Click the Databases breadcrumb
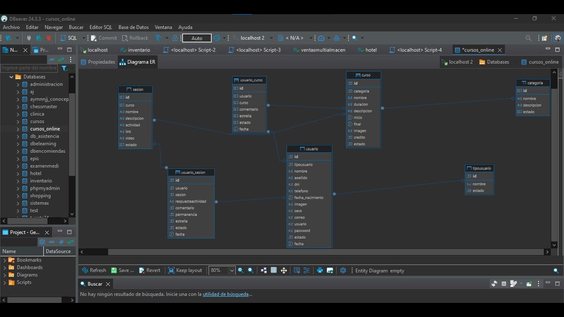 point(494,62)
